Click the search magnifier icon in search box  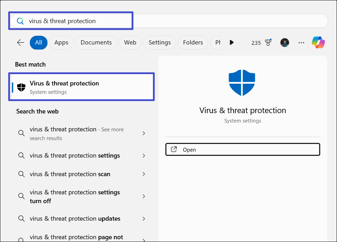point(20,21)
